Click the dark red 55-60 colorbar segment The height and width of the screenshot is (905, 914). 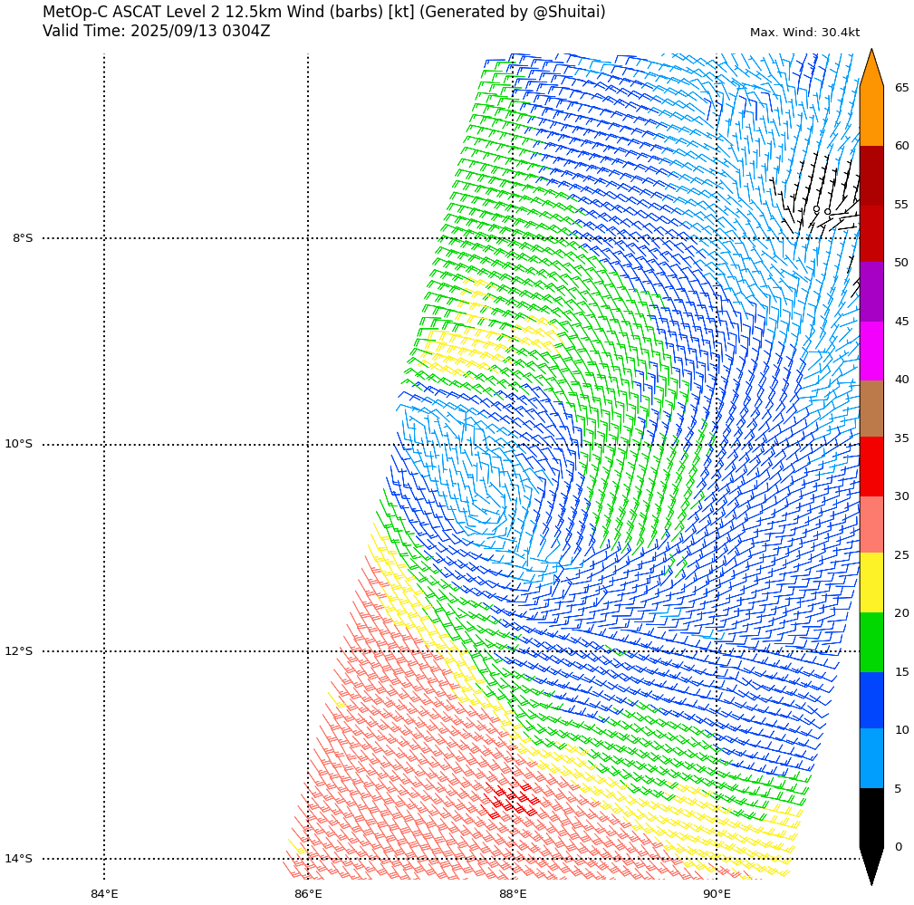(x=871, y=176)
